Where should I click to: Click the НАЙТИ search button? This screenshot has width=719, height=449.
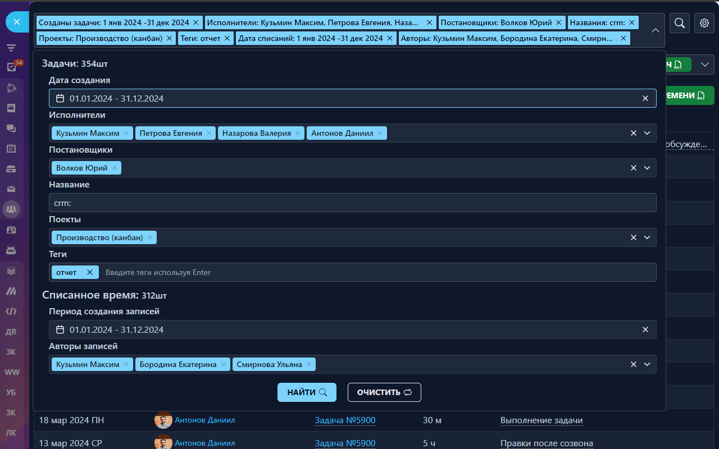[307, 392]
